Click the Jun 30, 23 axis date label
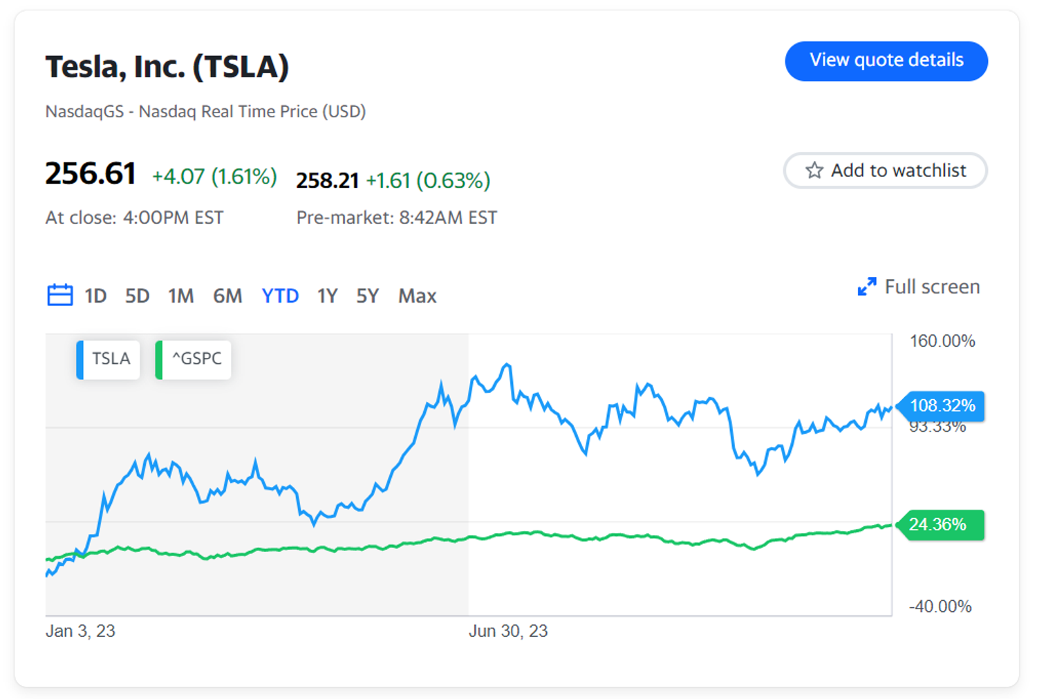 click(x=508, y=631)
